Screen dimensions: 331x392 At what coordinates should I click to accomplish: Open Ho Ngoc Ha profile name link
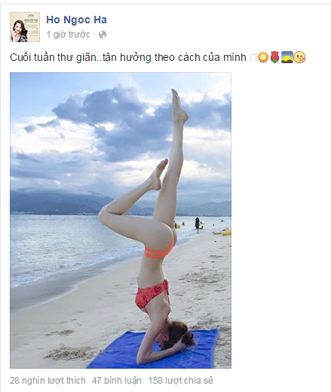76,20
